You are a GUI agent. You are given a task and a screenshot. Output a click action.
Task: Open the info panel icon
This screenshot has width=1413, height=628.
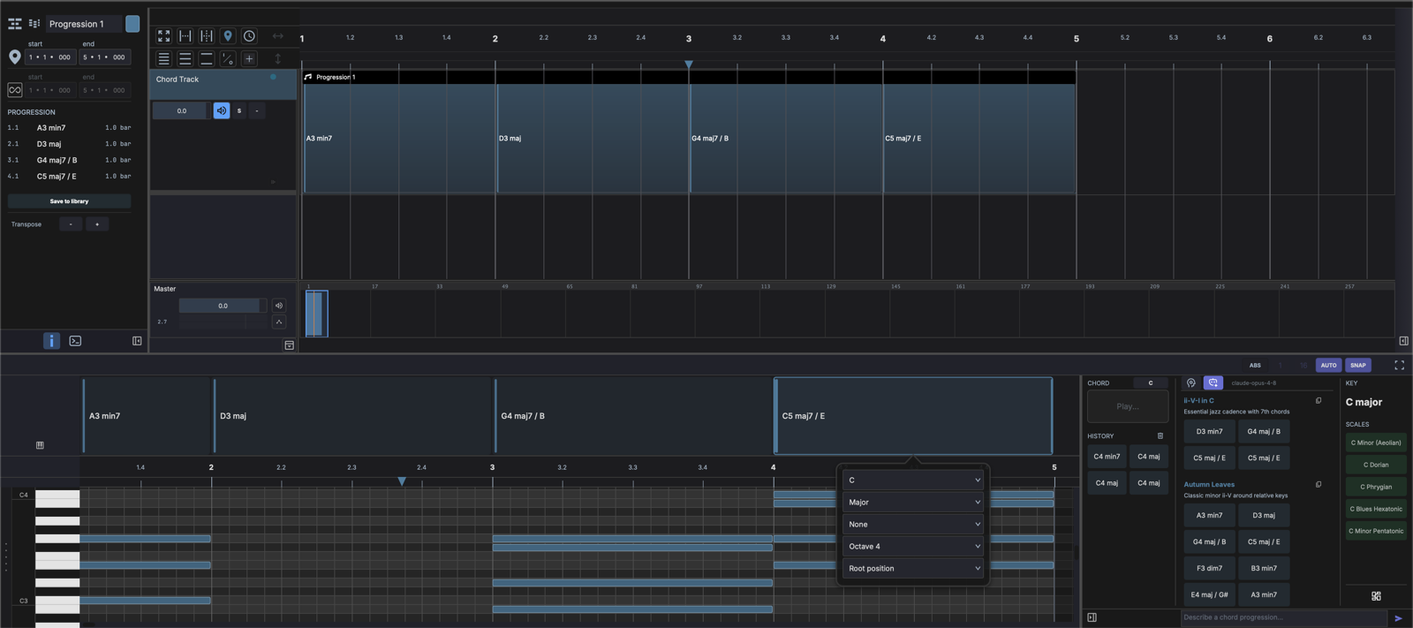click(x=52, y=341)
